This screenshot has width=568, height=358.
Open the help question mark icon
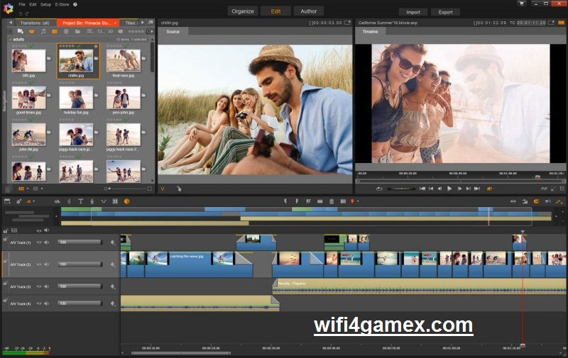(x=75, y=4)
